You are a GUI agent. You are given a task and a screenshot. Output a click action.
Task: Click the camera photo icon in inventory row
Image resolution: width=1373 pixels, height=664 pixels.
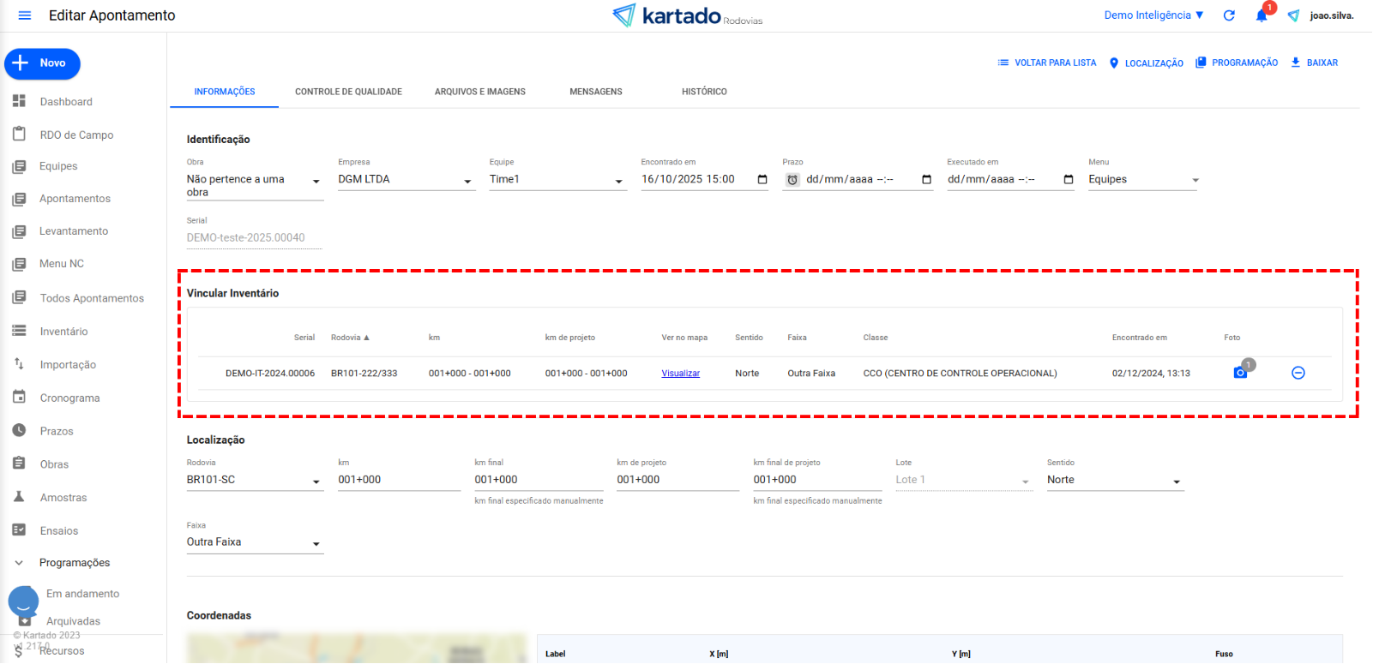pyautogui.click(x=1240, y=373)
